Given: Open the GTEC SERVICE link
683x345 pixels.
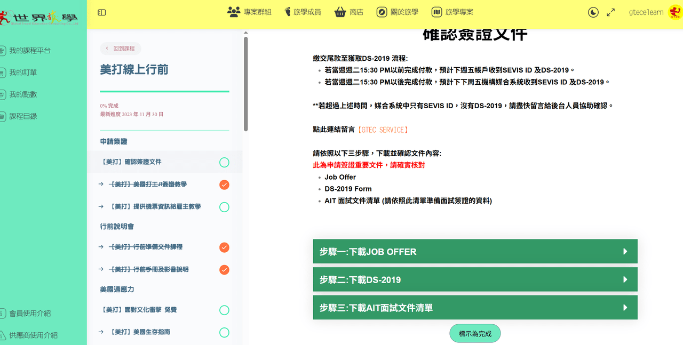Looking at the screenshot, I should tap(383, 130).
